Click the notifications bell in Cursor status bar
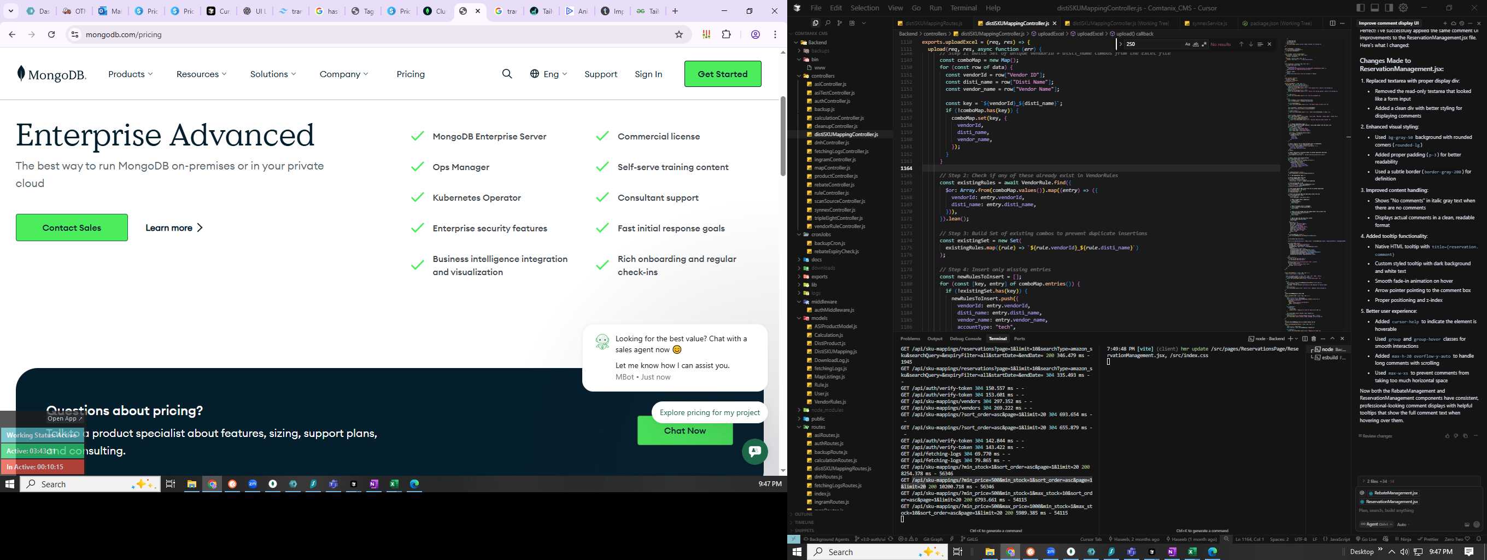The image size is (1487, 560). click(x=1478, y=539)
